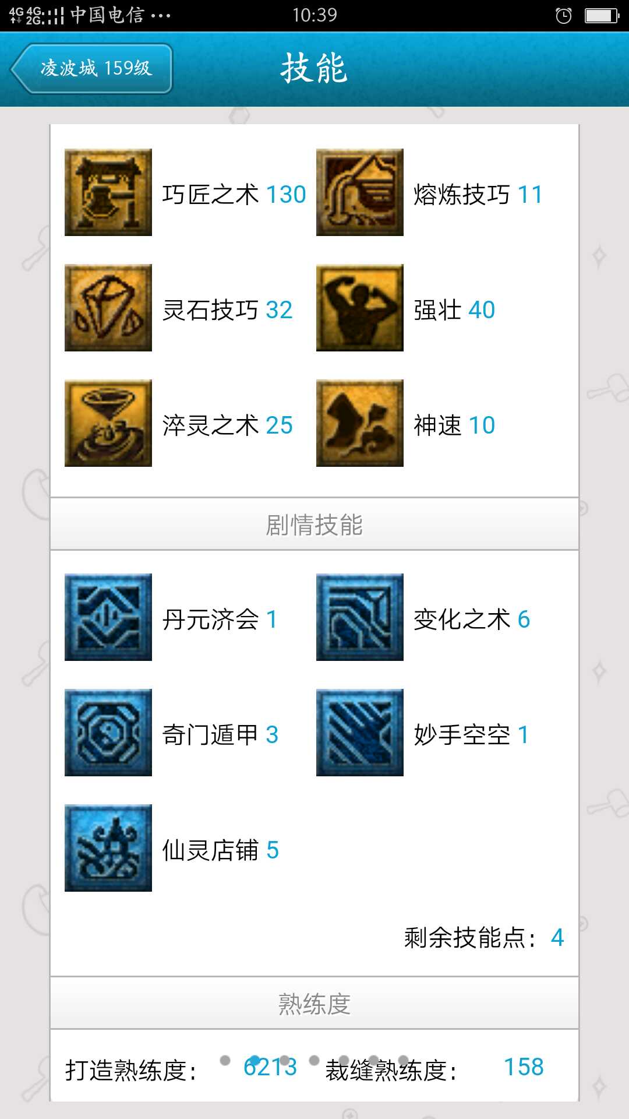Open the 丹元济会 blue plot skill icon
This screenshot has height=1119, width=629.
pos(108,617)
